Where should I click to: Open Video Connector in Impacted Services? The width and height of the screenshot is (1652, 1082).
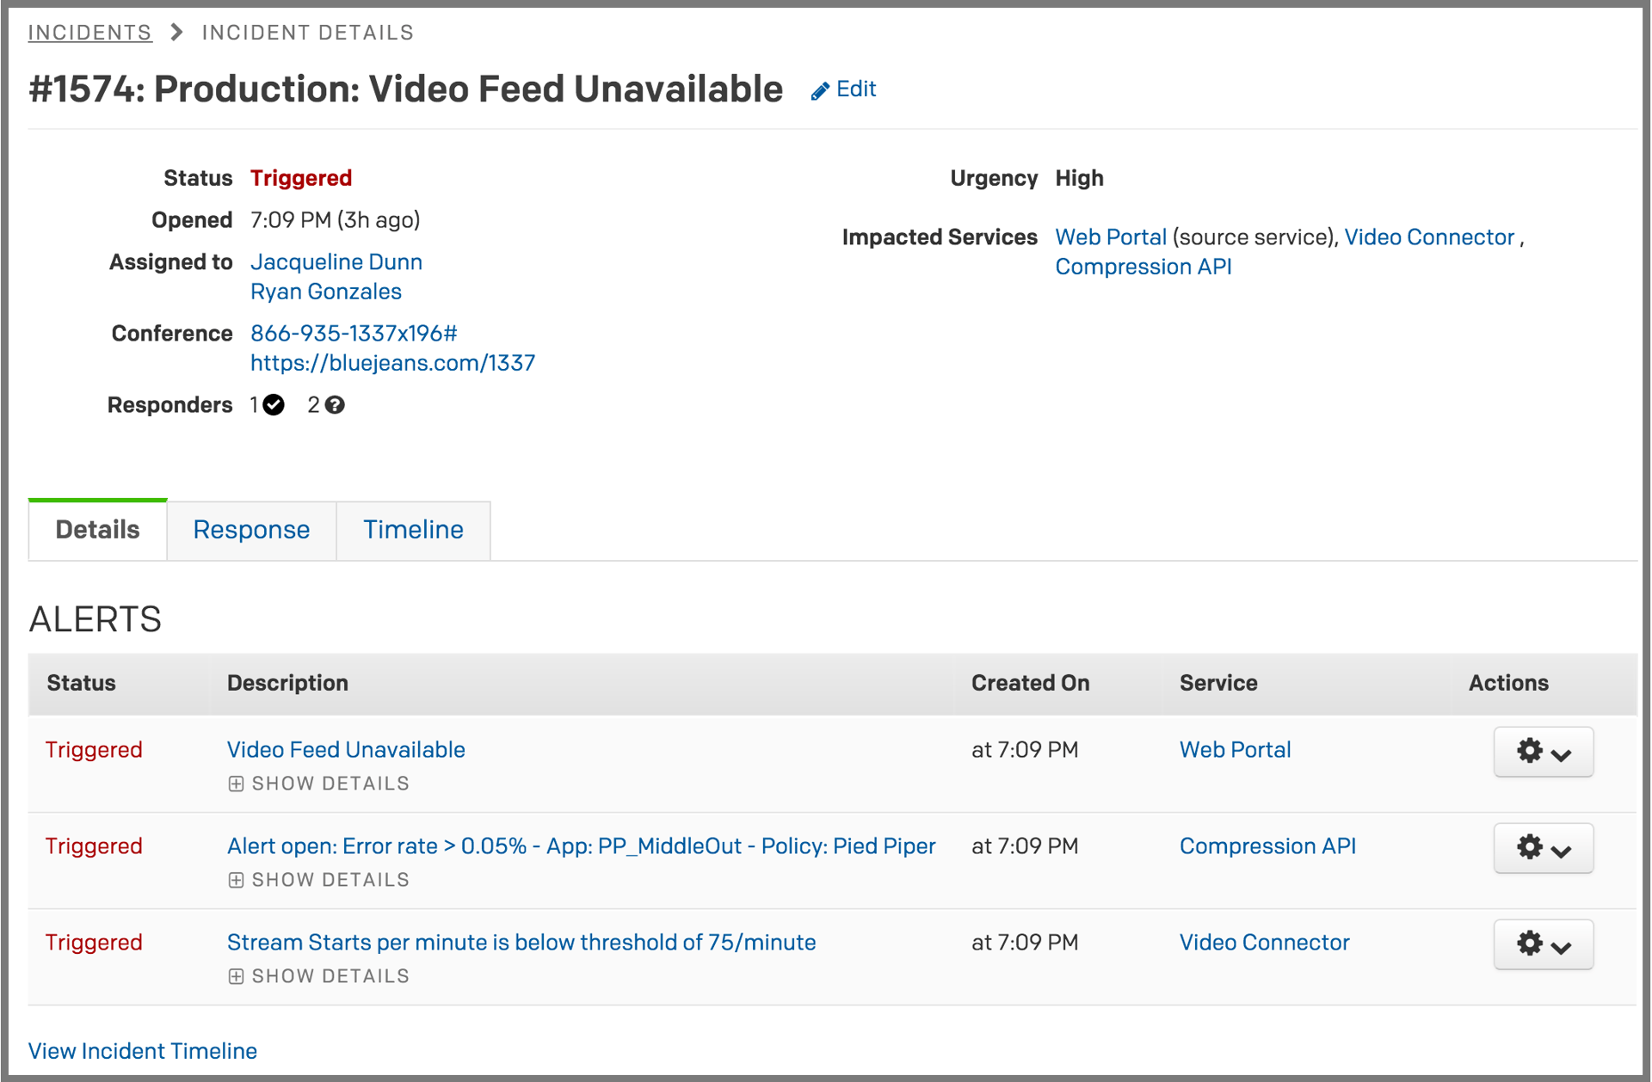[1428, 237]
